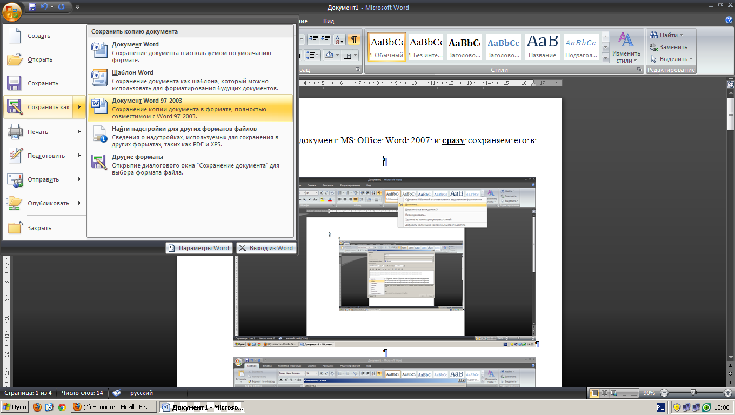Click the Параметры Word button
Viewport: 735px width, 415px height.
(x=199, y=248)
